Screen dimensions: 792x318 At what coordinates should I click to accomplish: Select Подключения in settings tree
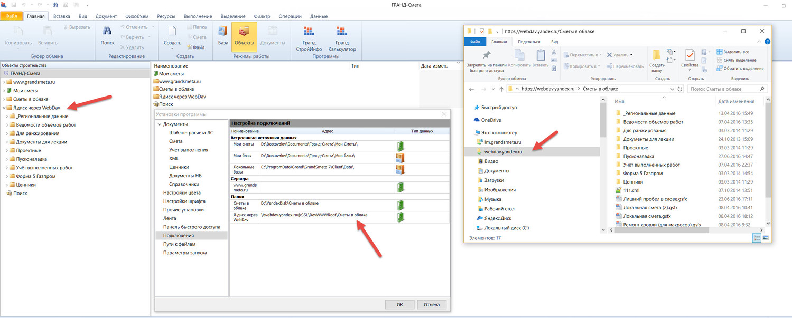click(178, 235)
